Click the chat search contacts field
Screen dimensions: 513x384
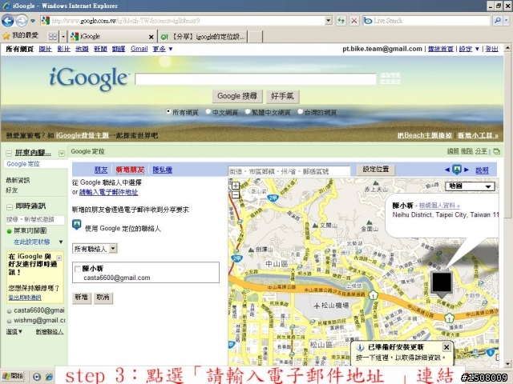(x=35, y=219)
